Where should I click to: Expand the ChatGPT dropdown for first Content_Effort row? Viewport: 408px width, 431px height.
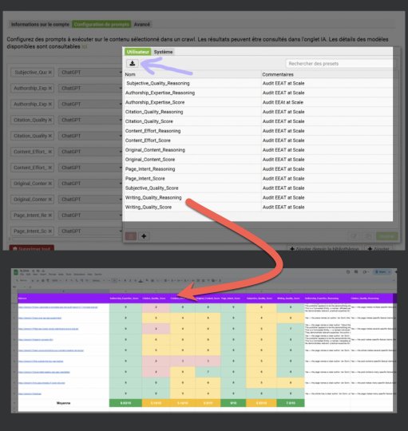90,152
